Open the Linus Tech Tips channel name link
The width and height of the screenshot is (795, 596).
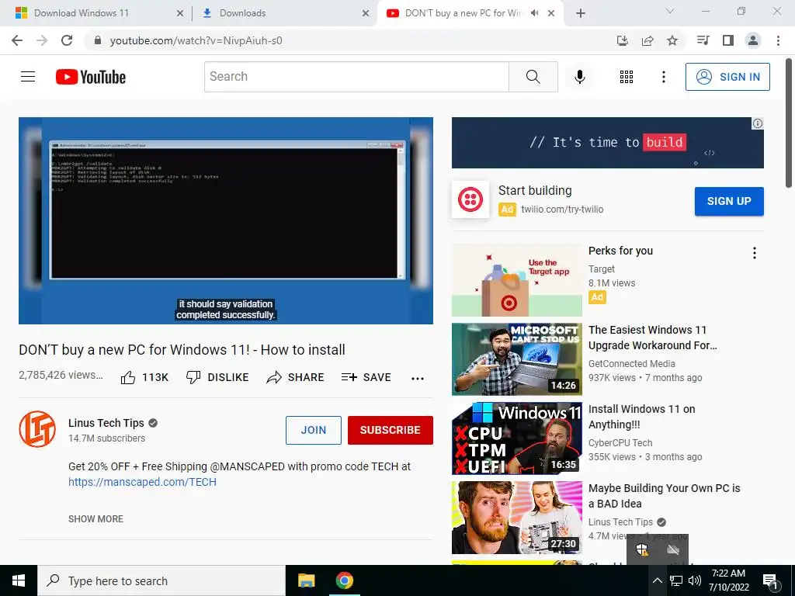106,423
